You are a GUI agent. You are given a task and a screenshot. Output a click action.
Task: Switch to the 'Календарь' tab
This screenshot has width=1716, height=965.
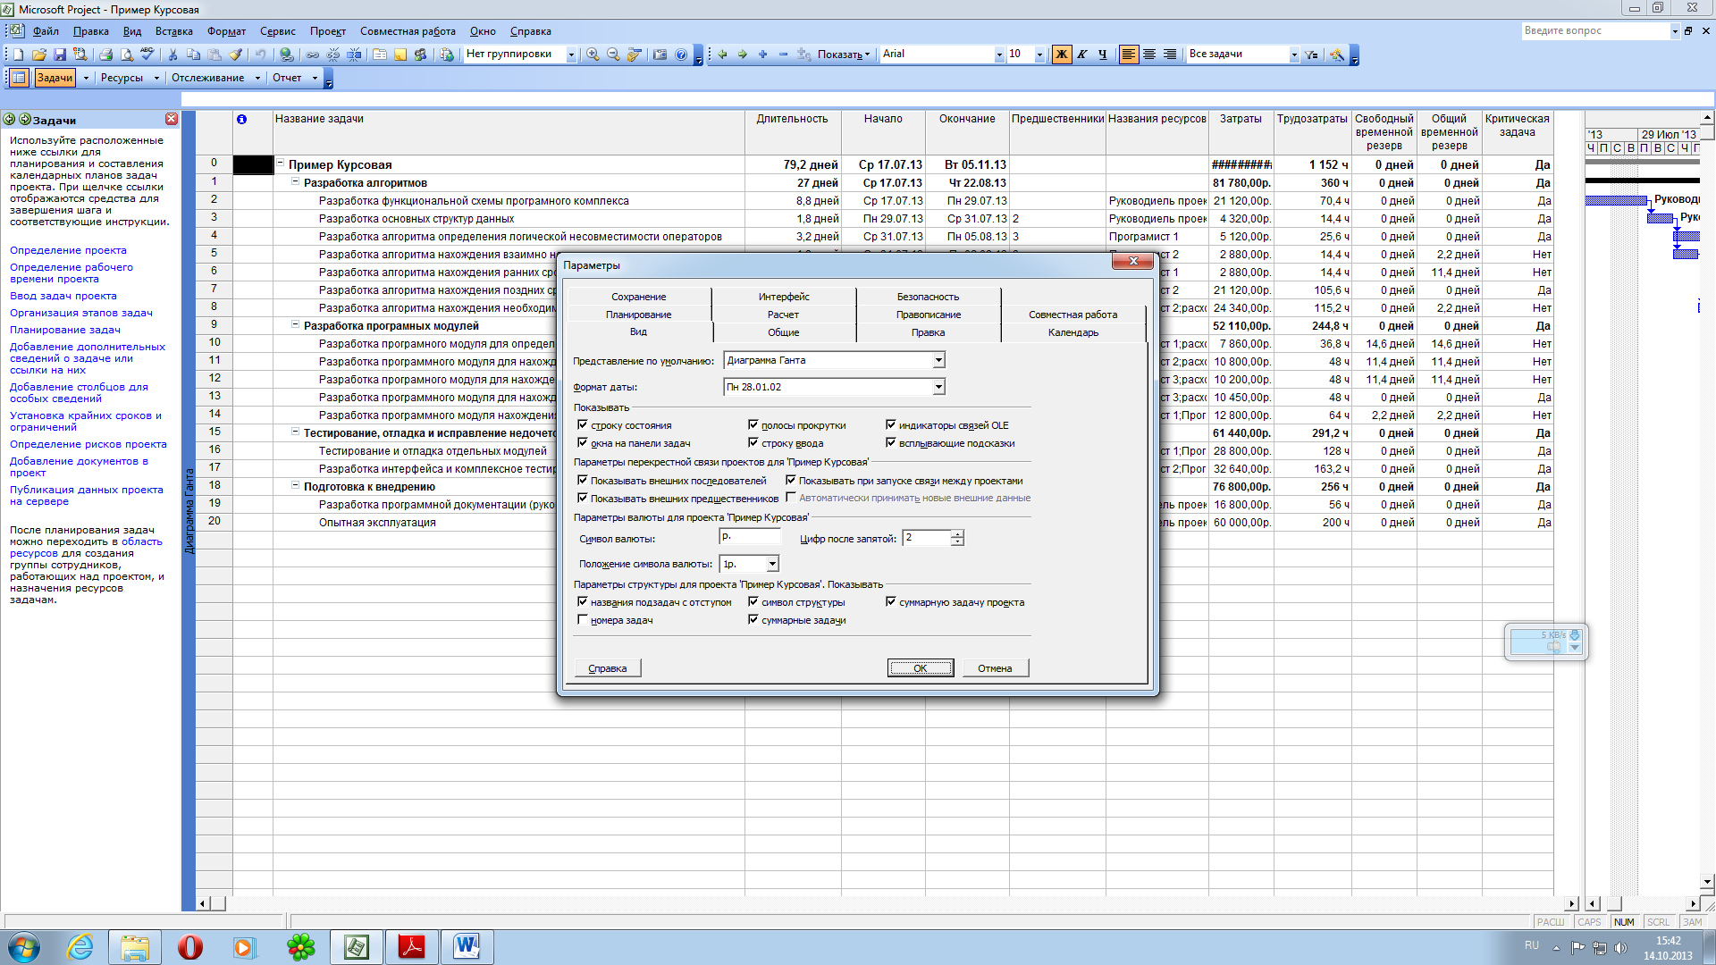pos(1073,332)
